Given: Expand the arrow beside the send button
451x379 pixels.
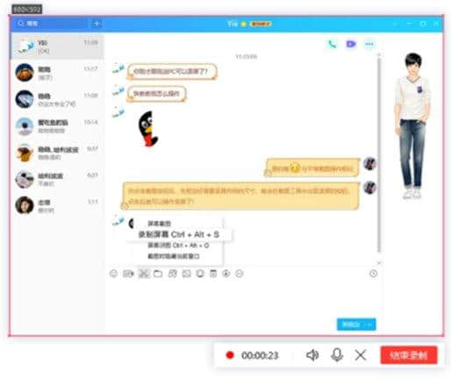Looking at the screenshot, I should tap(370, 325).
